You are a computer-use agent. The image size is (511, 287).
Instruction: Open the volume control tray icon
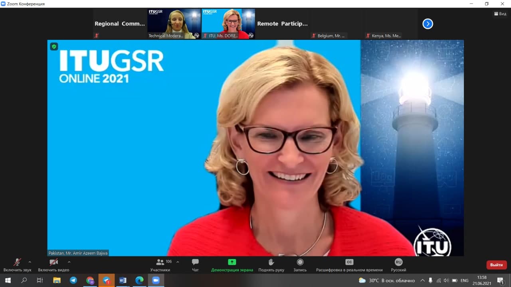pos(446,281)
